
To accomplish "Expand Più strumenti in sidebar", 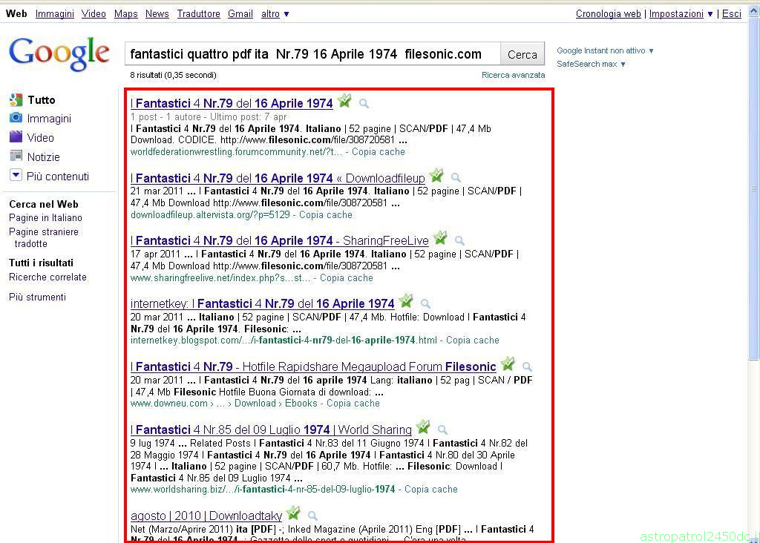I will click(x=37, y=297).
